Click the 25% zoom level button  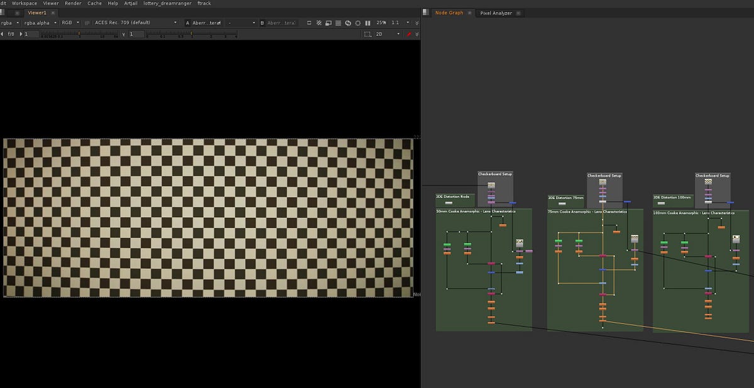click(x=381, y=23)
